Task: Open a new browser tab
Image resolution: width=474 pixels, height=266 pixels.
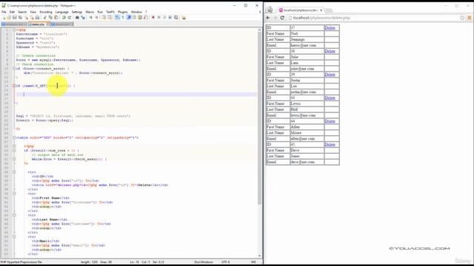Action: pyautogui.click(x=329, y=10)
